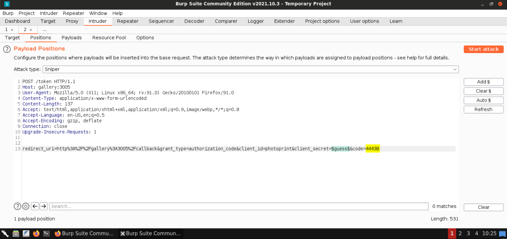Switch to the Payloads tab
This screenshot has width=507, height=239.
(x=72, y=38)
